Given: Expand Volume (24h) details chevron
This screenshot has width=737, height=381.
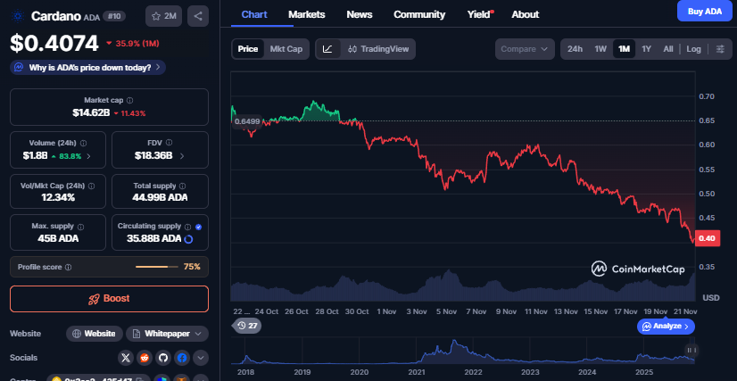Looking at the screenshot, I should tap(89, 156).
